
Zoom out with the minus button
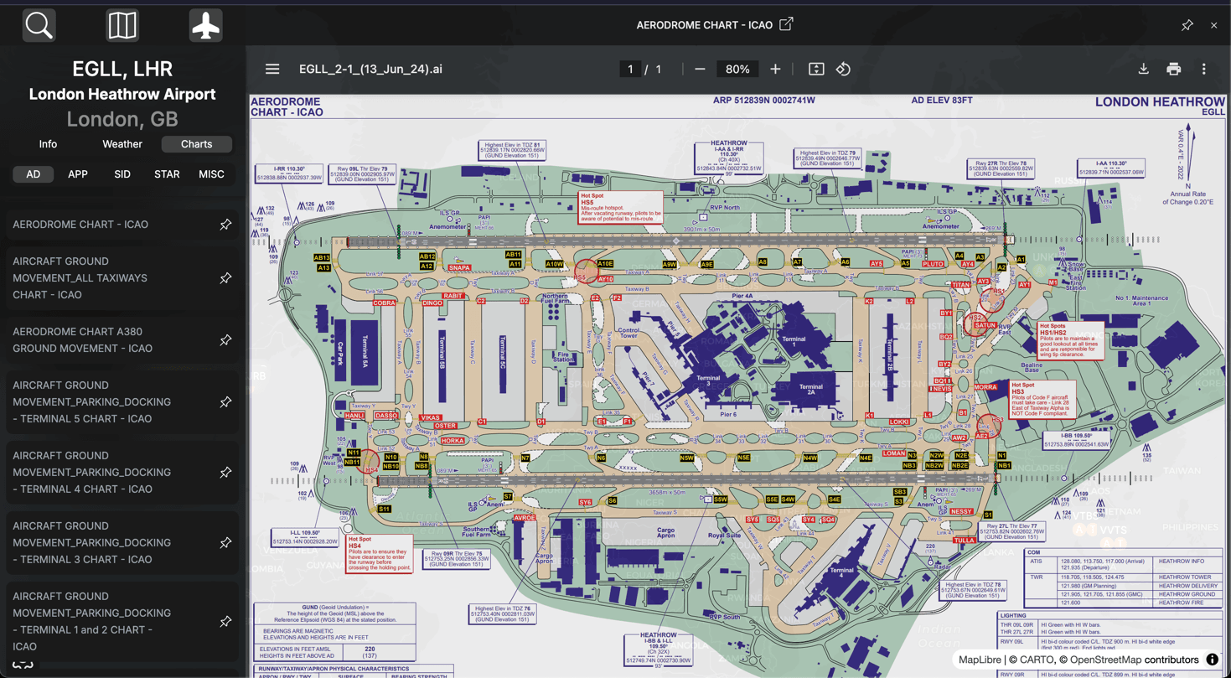click(x=700, y=70)
